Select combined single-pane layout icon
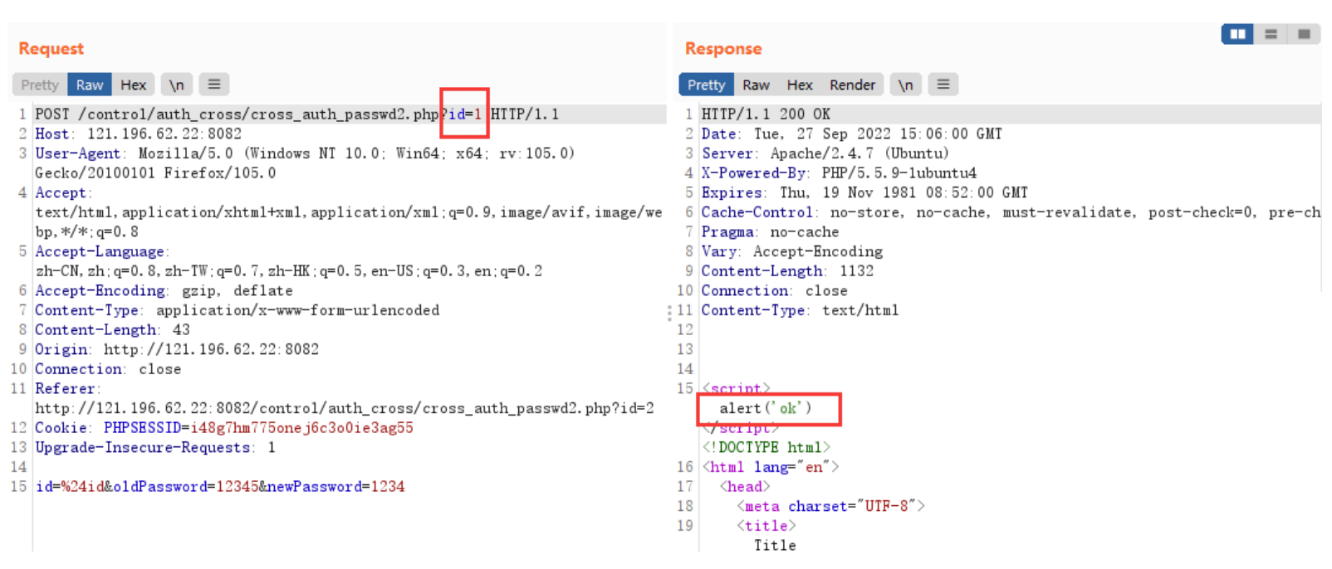1332x569 pixels. [x=1304, y=34]
